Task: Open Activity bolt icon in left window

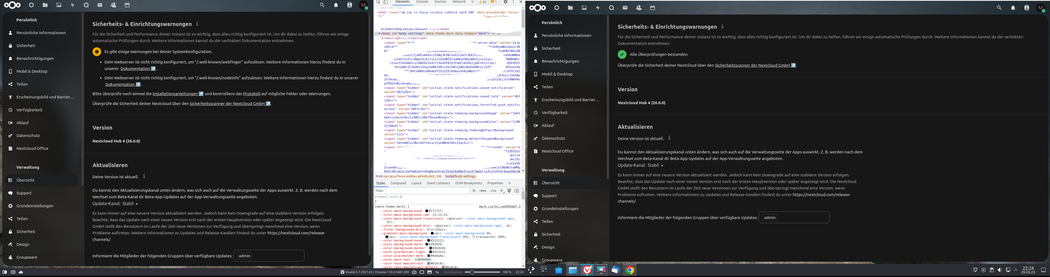Action: click(72, 5)
